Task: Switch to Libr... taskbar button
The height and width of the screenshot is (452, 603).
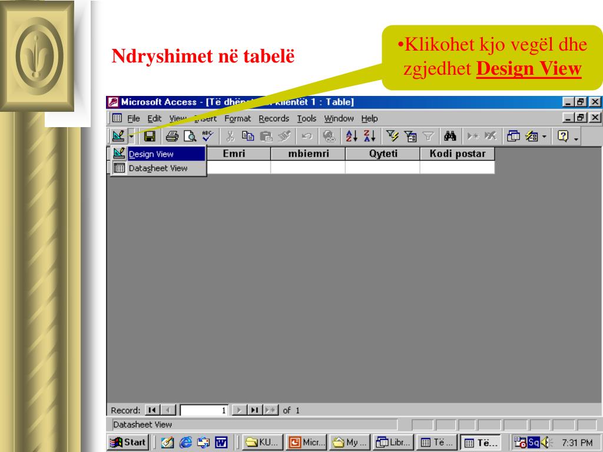Action: pyautogui.click(x=393, y=443)
